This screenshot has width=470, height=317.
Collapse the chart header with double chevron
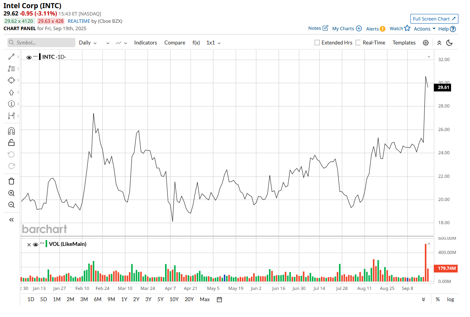(439, 43)
